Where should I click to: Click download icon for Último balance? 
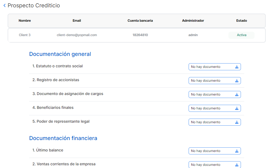[x=237, y=151]
